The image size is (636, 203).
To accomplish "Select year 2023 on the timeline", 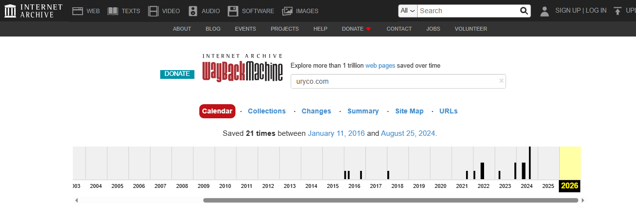I will (x=505, y=186).
